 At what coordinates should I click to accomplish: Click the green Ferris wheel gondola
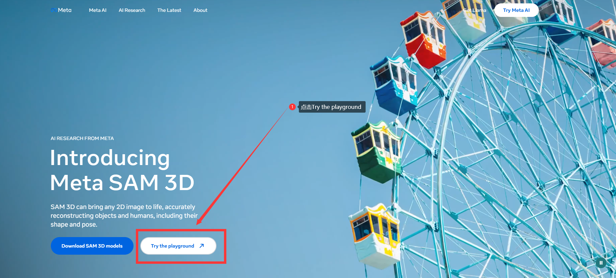[376, 152]
